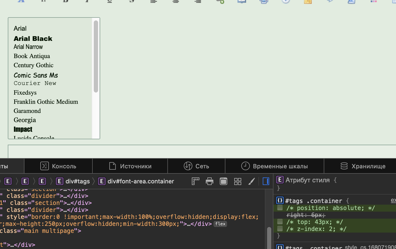Enable the position: absolute property checkbox

point(280,208)
